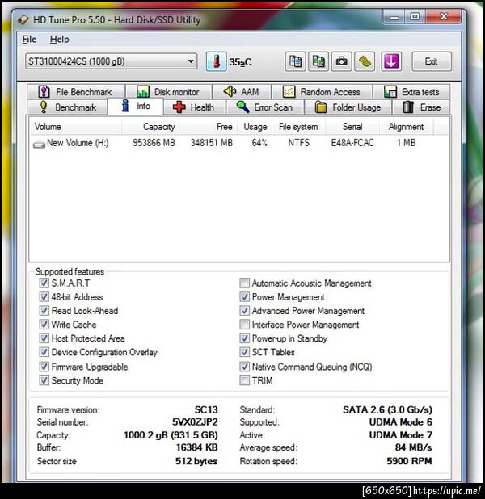This screenshot has width=485, height=499.
Task: Sort by the Free column header
Action: [x=208, y=127]
